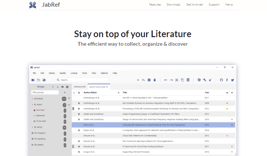Viewport: 267px width, 156px height.
Task: Click the globe Web search icon
Action: click(199, 80)
